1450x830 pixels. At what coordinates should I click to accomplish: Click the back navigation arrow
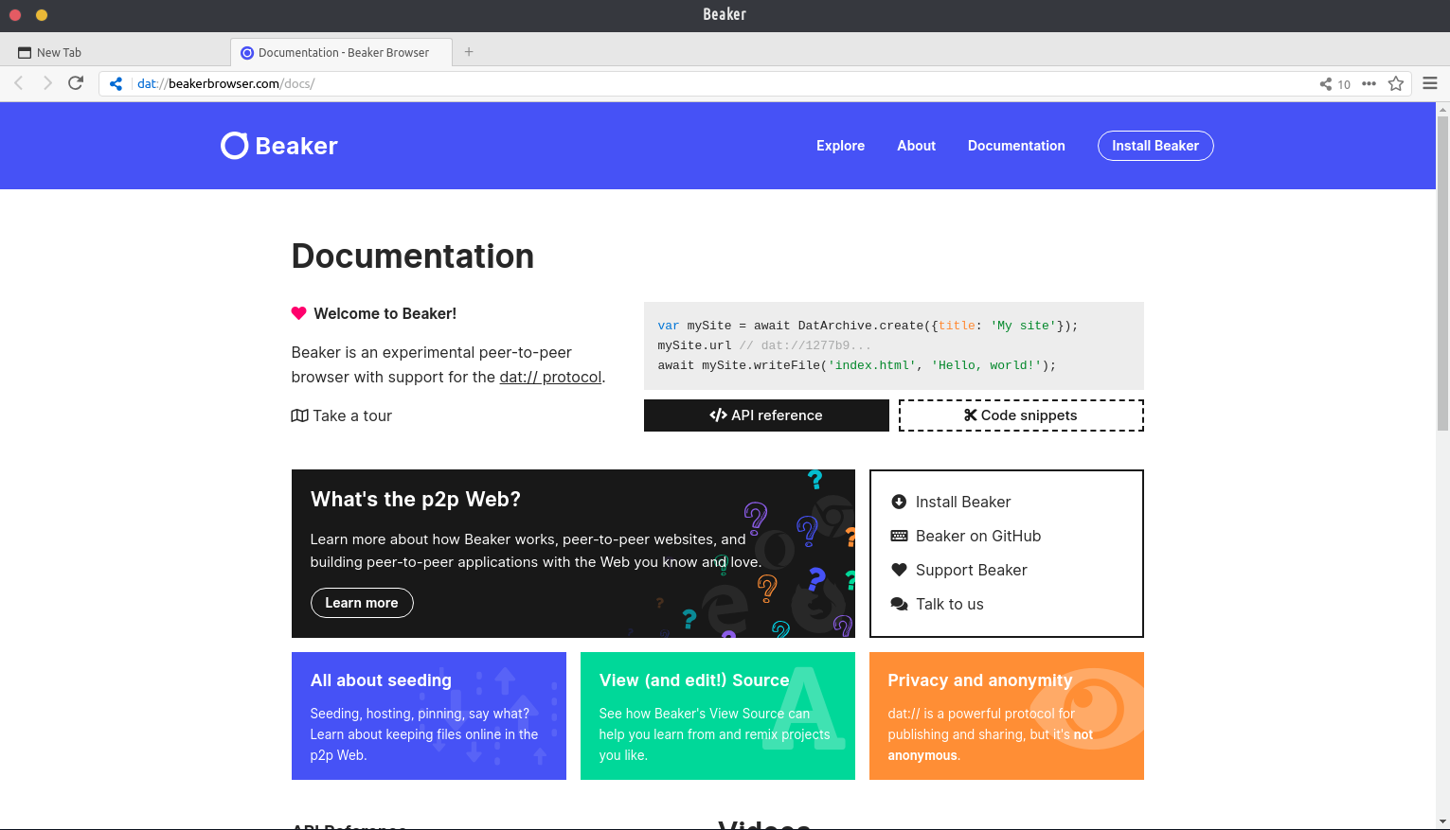[19, 83]
